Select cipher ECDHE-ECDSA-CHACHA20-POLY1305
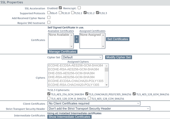Viewport: 170px width, 119px height. (x=76, y=81)
